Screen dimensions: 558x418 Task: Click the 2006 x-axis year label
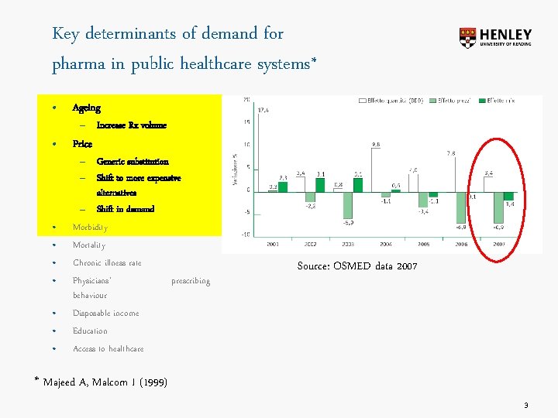[x=461, y=244]
